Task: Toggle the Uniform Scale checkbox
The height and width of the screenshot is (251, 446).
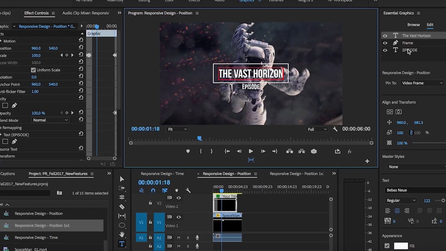Action: click(33, 70)
